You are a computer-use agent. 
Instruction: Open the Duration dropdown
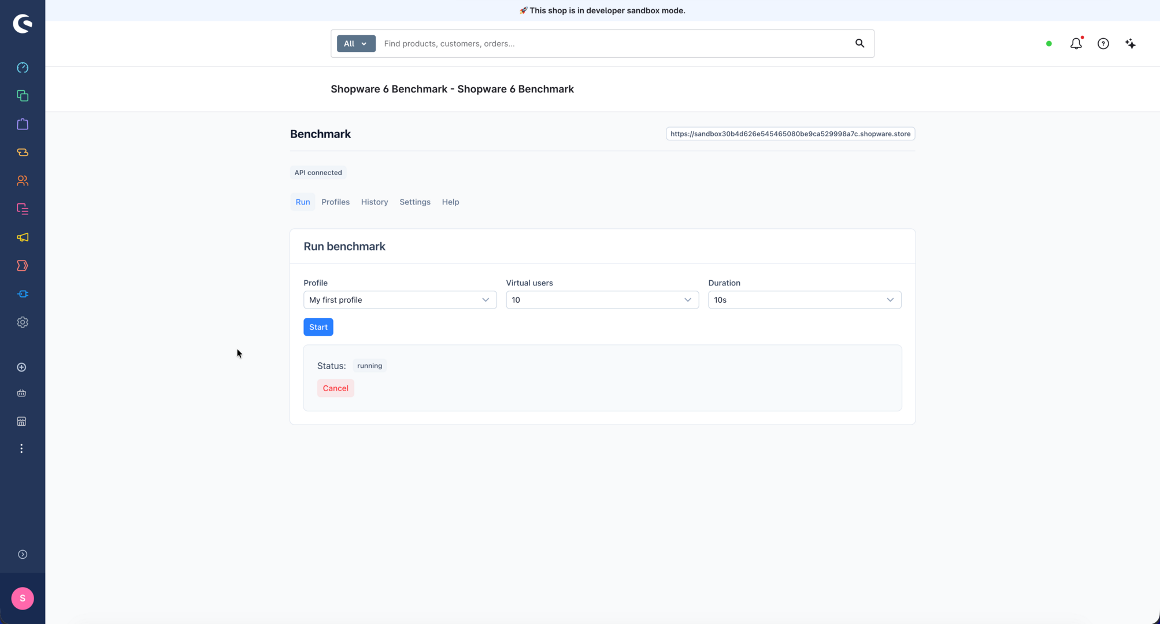pyautogui.click(x=805, y=300)
